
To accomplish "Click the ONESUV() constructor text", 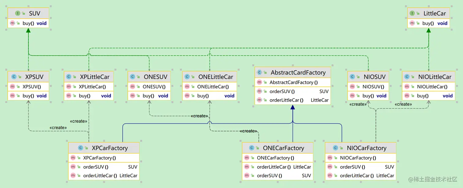I will point(154,87).
